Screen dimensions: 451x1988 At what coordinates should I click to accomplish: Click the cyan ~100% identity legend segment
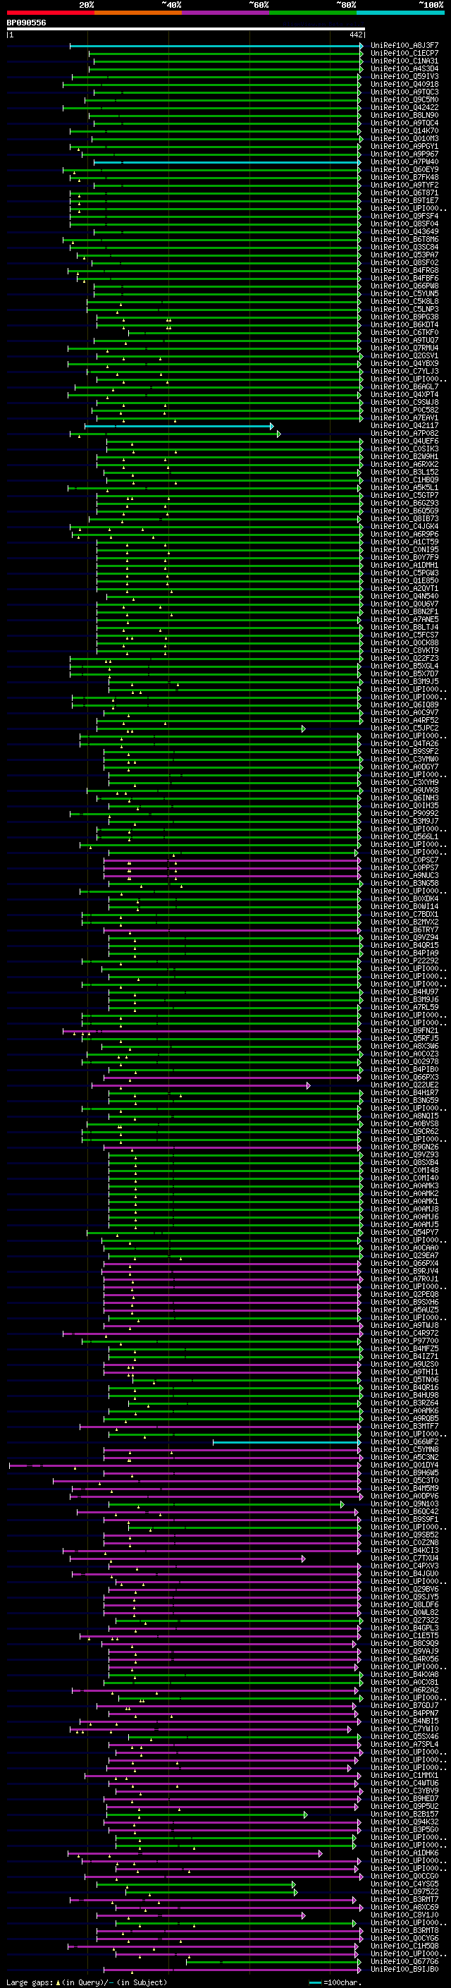coord(400,13)
